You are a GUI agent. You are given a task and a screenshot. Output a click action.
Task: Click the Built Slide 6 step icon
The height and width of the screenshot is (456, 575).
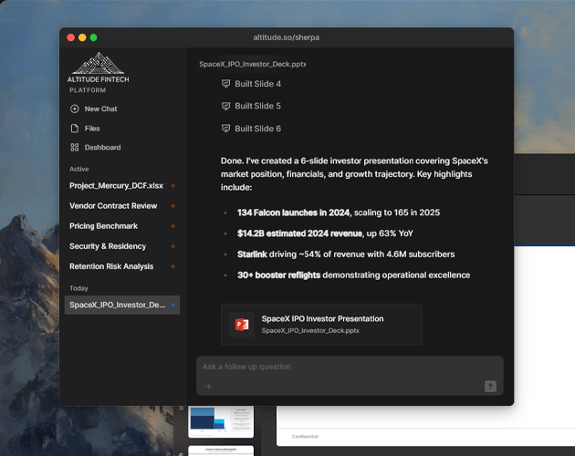click(225, 129)
